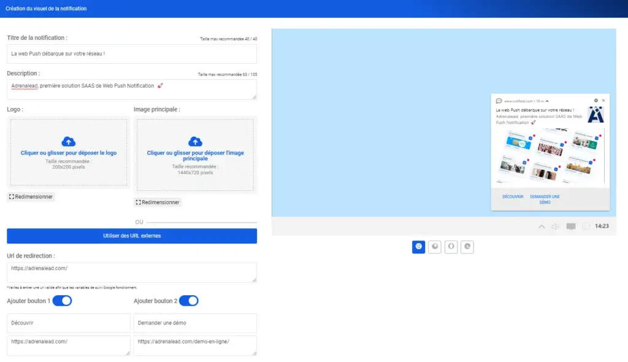
Task: Click 'Redimensionner' under the logo area
Action: [32, 196]
